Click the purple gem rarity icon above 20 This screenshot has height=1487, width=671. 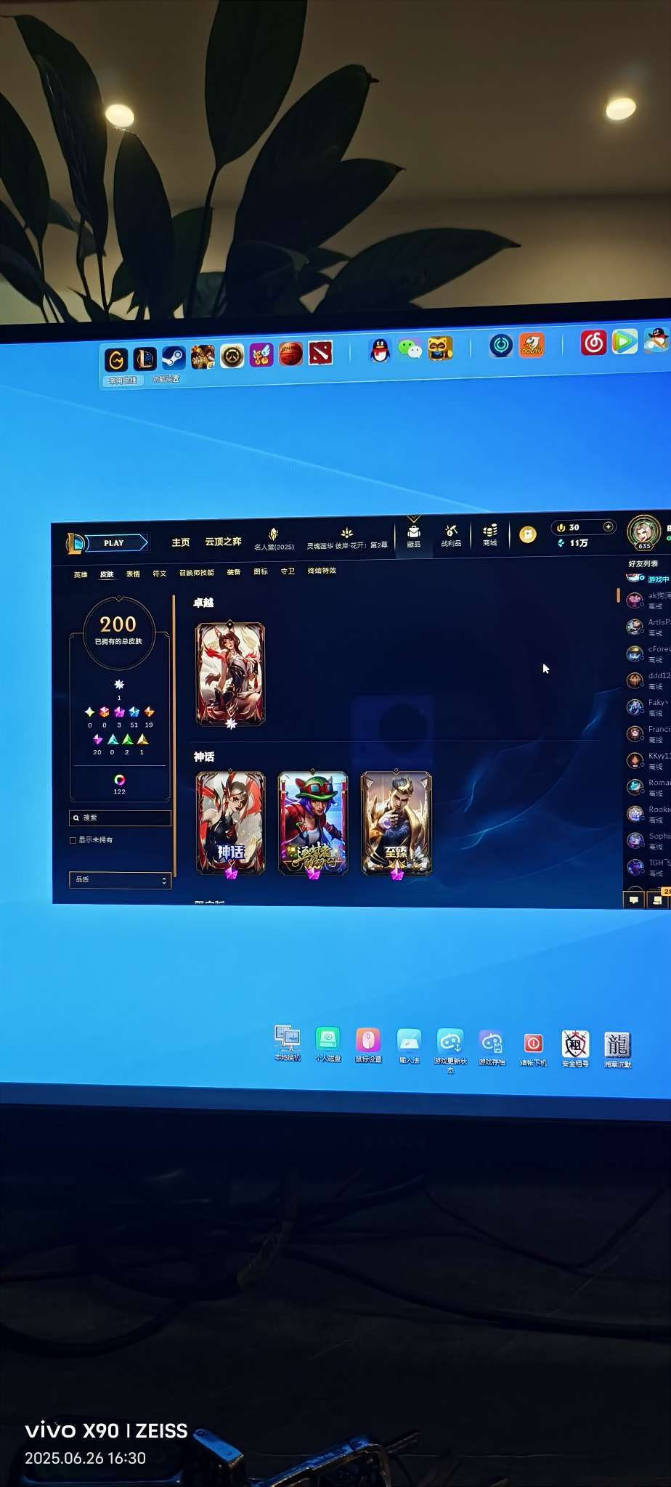pos(97,739)
